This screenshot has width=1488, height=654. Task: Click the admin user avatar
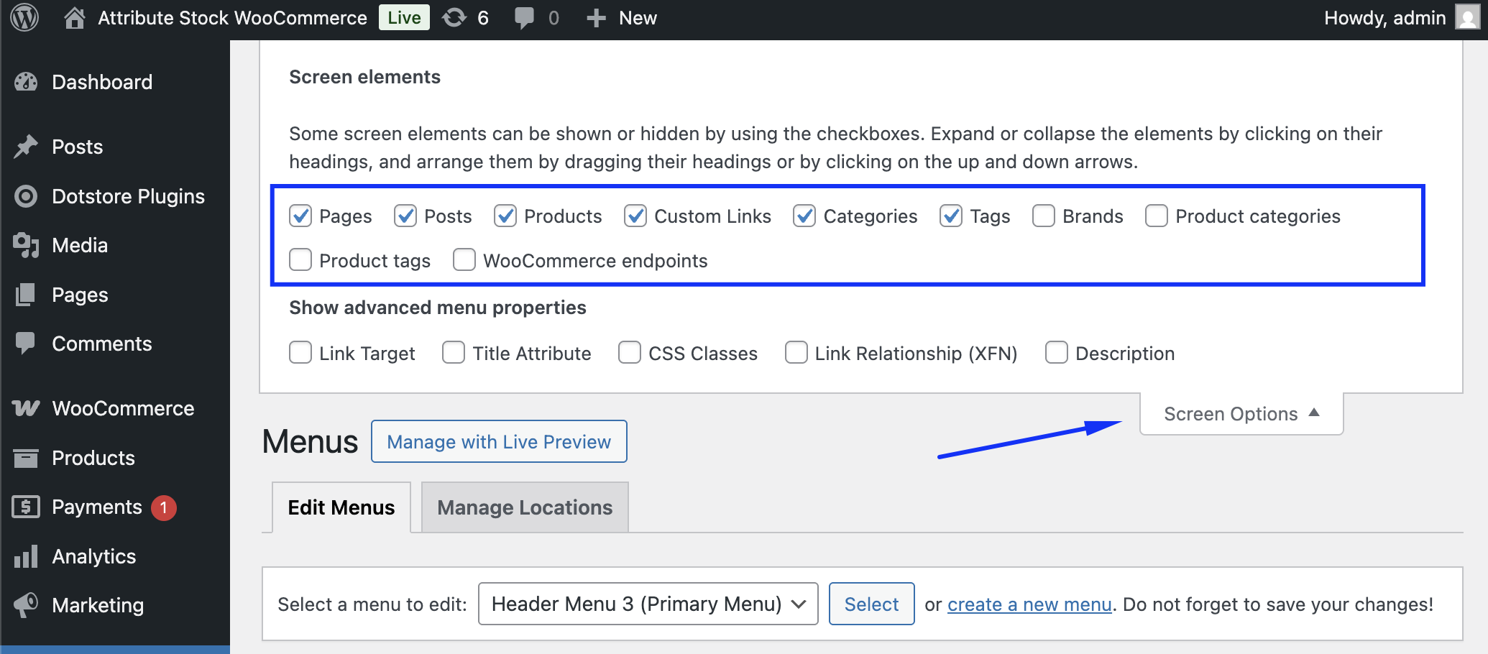(1466, 18)
